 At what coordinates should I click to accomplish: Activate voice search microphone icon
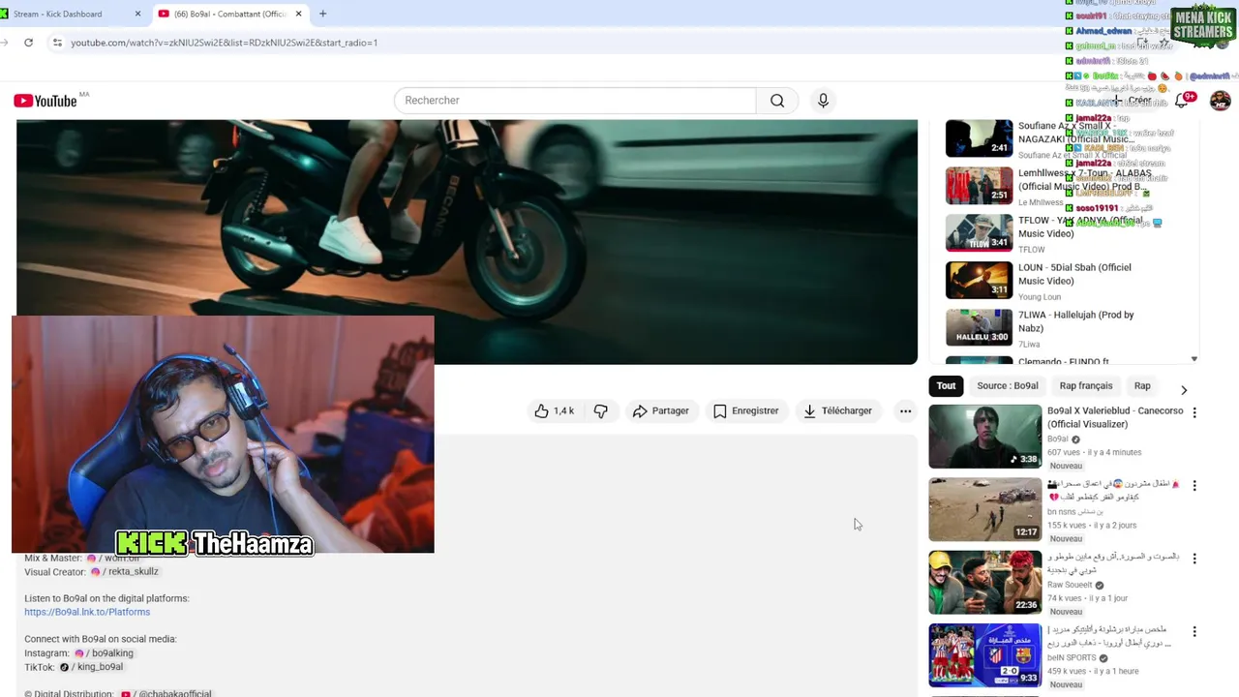pos(823,101)
